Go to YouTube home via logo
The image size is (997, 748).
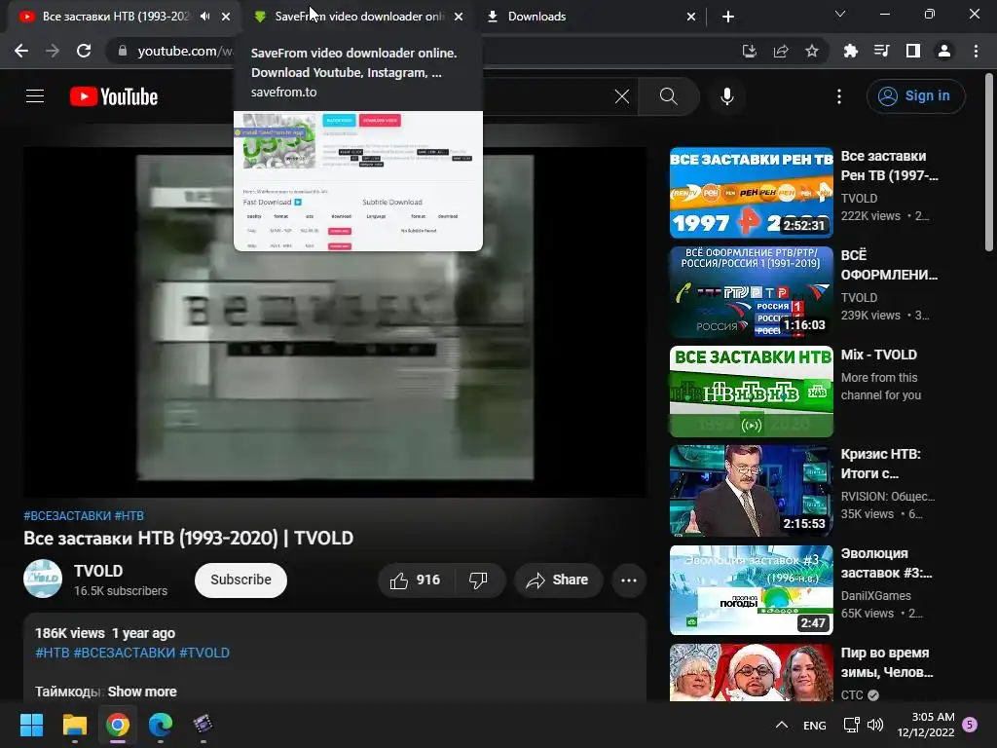[114, 96]
